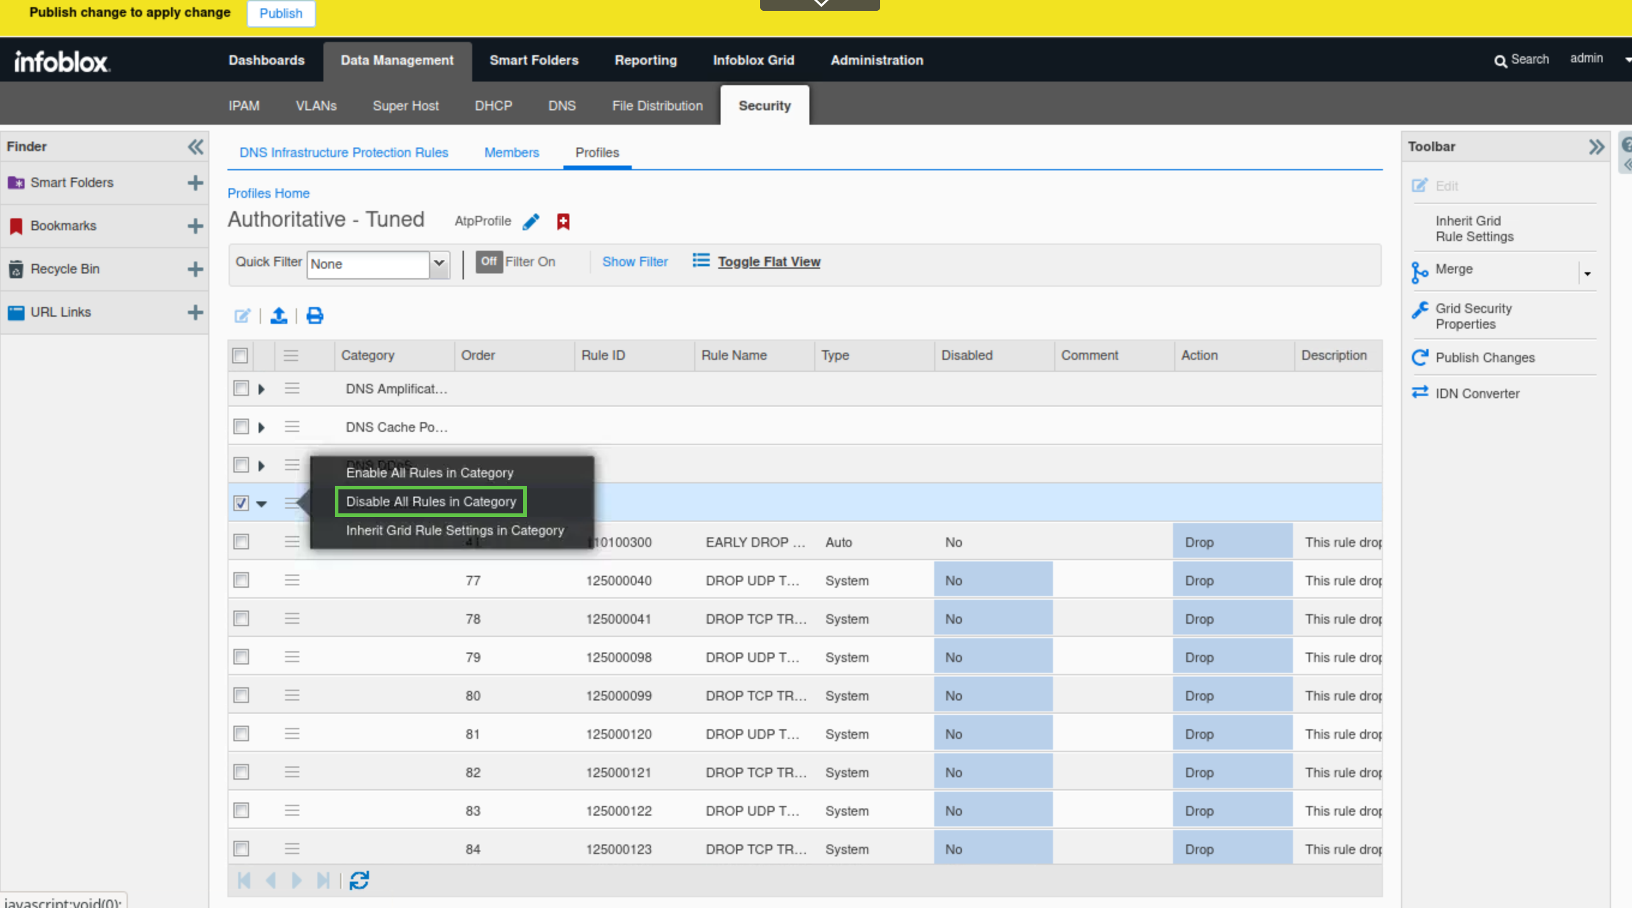Click the red bookmark icon beside AtpProfile
The width and height of the screenshot is (1632, 908).
point(563,222)
